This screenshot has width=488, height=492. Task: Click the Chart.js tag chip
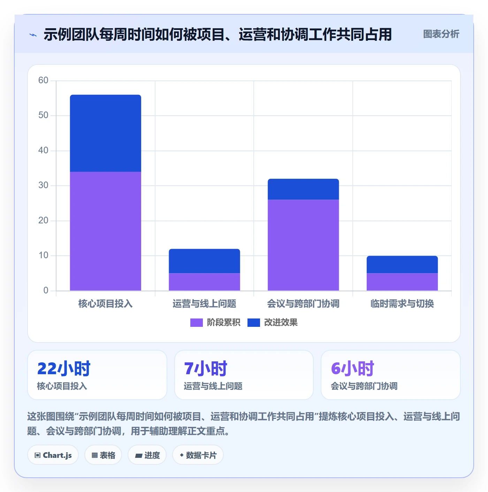click(x=53, y=455)
